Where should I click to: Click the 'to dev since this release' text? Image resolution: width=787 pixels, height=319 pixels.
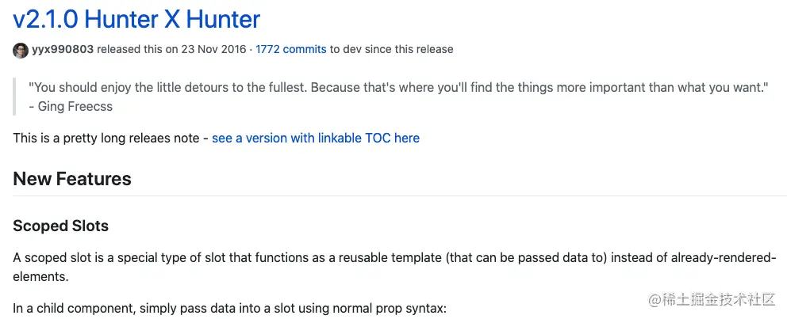click(391, 50)
